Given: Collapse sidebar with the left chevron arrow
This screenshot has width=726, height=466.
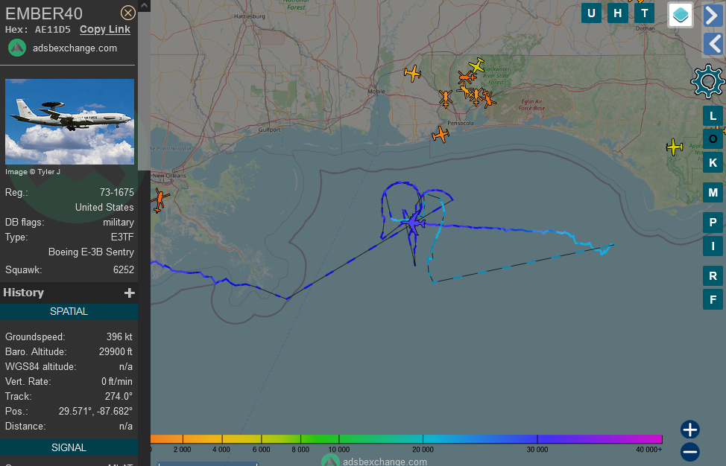Looking at the screenshot, I should 713,45.
